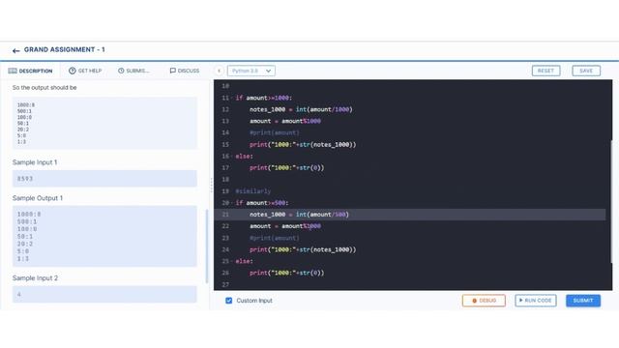619x348 pixels.
Task: Click the description panel scrollbar
Action: click(207, 246)
